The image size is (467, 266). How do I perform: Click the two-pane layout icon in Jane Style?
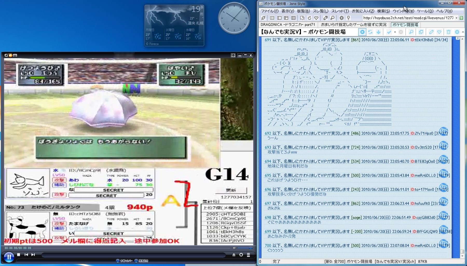point(279,18)
